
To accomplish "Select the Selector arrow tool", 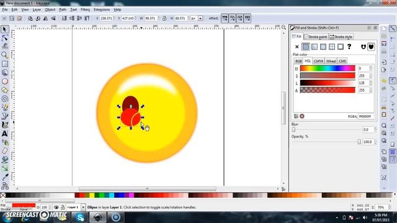I will [4, 29].
